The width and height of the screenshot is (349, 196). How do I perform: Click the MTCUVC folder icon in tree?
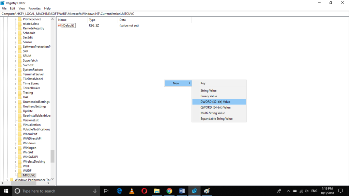click(x=20, y=175)
